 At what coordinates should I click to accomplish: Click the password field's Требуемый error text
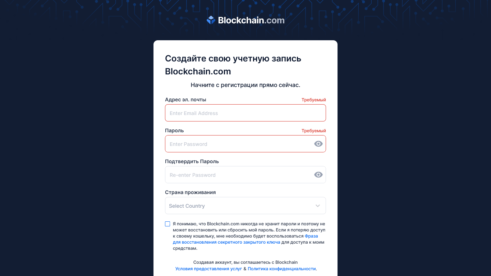313,131
